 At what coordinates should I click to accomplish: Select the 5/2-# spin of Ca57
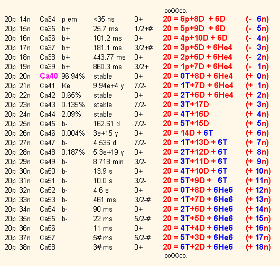pyautogui.click(x=143, y=237)
